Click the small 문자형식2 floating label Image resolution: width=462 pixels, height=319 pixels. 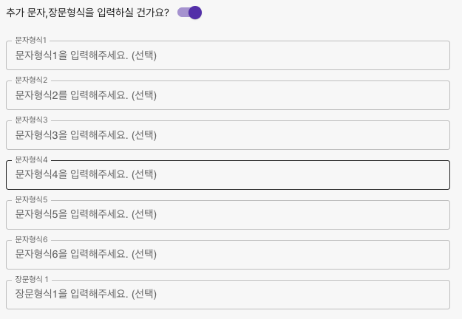pyautogui.click(x=31, y=80)
